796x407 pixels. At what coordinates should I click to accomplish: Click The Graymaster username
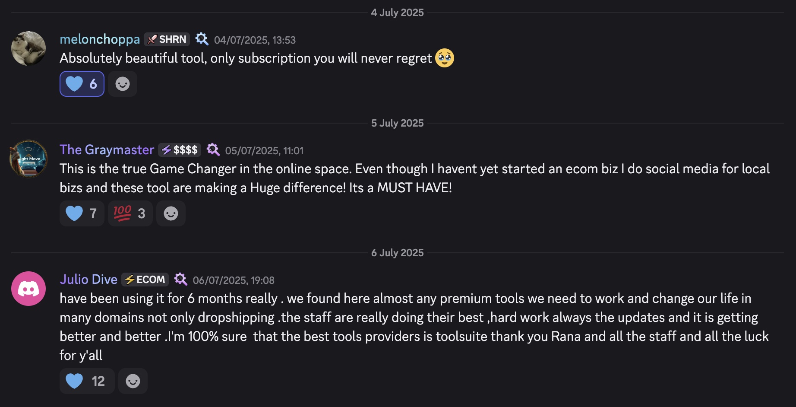pos(107,150)
